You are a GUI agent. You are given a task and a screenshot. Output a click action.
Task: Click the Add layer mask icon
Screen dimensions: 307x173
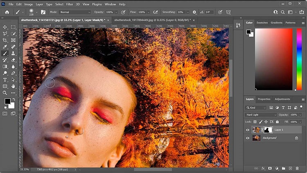coord(270,169)
